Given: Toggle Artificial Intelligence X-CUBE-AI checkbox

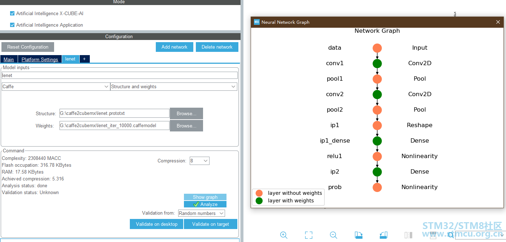Looking at the screenshot, I should pos(12,13).
